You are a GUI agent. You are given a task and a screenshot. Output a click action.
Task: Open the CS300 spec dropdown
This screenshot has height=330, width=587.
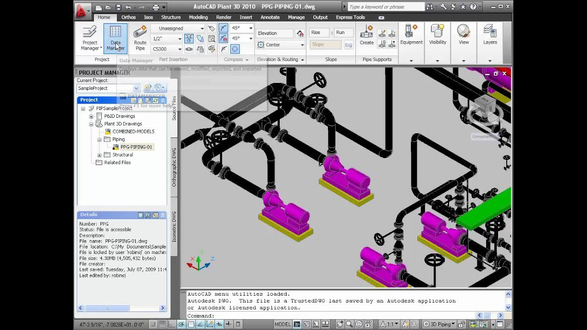[x=167, y=49]
